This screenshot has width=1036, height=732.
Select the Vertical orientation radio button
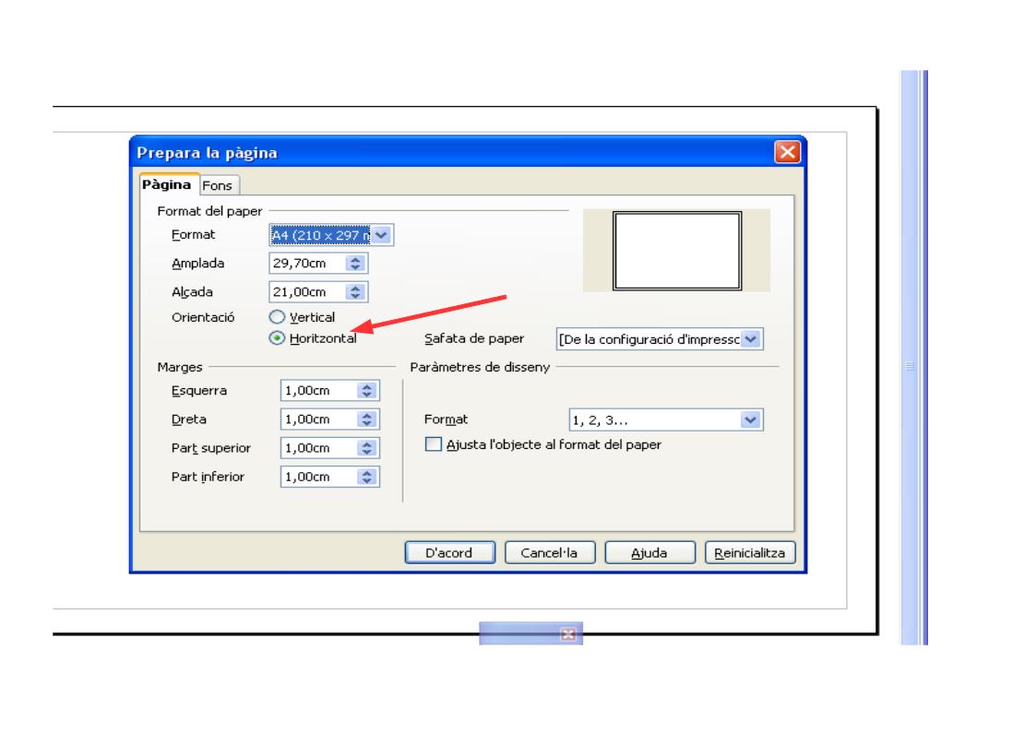click(x=277, y=317)
